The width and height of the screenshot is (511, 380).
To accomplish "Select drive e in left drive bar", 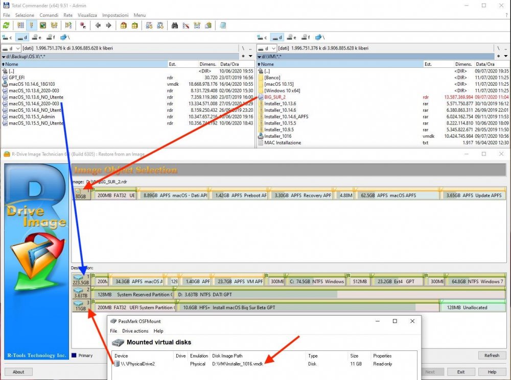I will [x=36, y=37].
